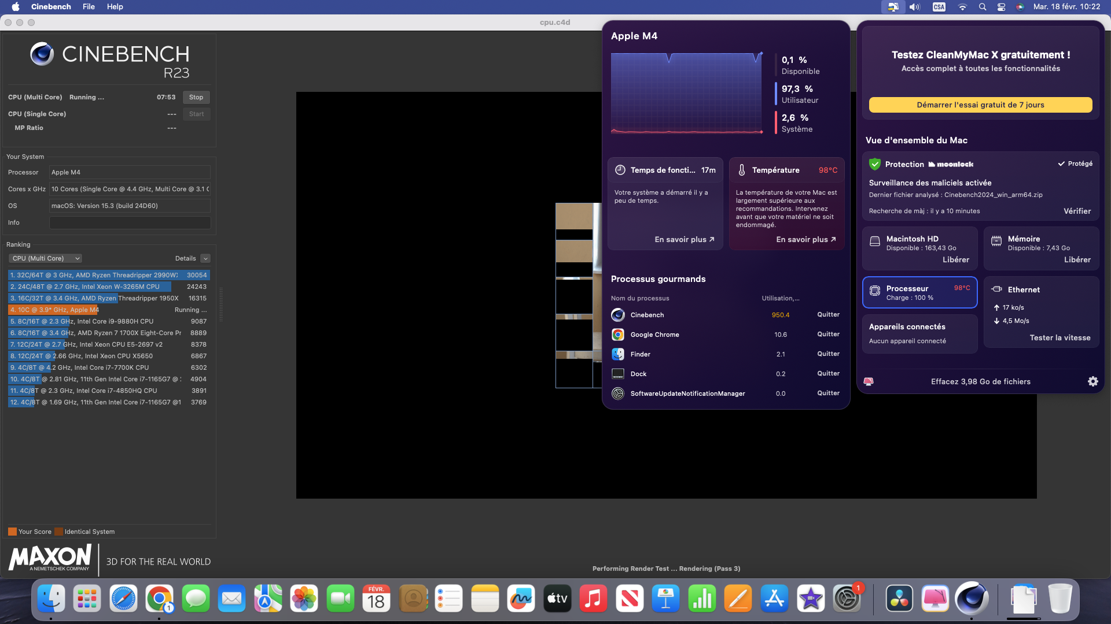Open DaVinci Resolve from the dock

tap(899, 599)
